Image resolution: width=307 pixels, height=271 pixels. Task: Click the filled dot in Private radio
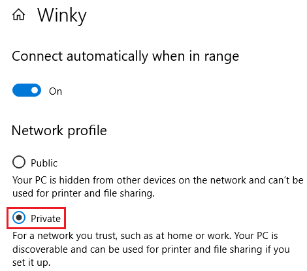[19, 217]
